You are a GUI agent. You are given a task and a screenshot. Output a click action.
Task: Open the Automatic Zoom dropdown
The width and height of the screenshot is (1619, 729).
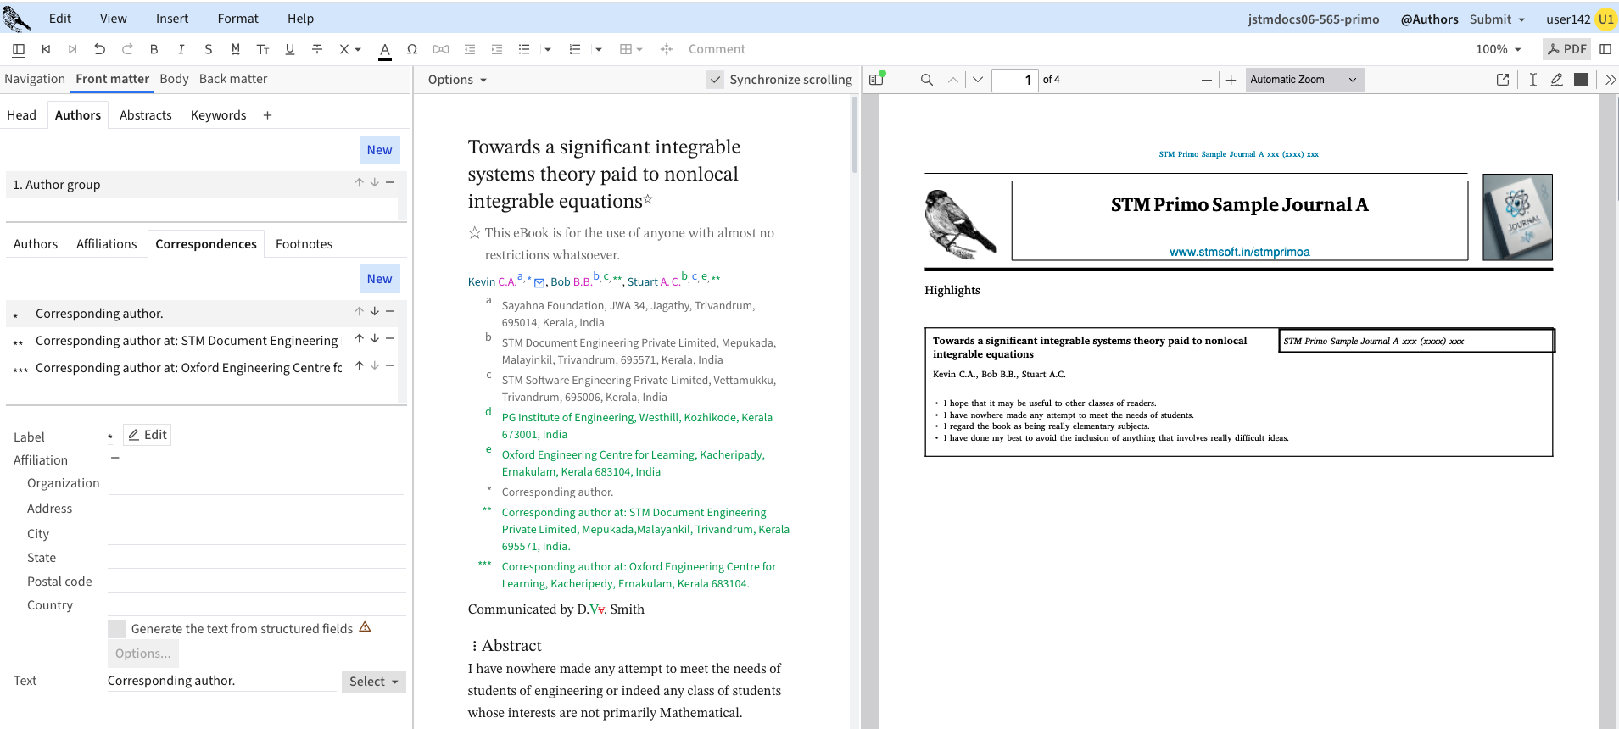(1304, 80)
